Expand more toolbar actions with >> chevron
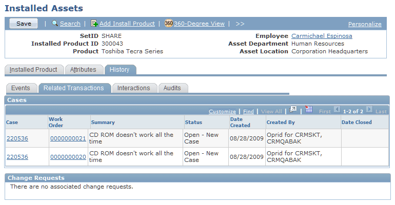Image resolution: width=395 pixels, height=205 pixels. click(x=240, y=24)
